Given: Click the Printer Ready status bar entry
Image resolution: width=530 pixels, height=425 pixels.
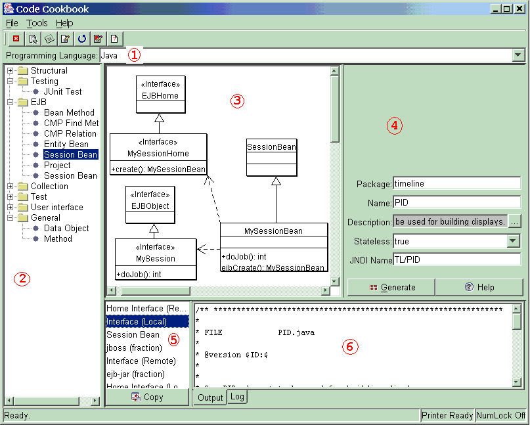Looking at the screenshot, I should point(447,416).
